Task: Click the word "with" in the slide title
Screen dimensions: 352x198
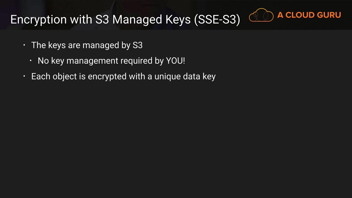Action: click(x=81, y=20)
